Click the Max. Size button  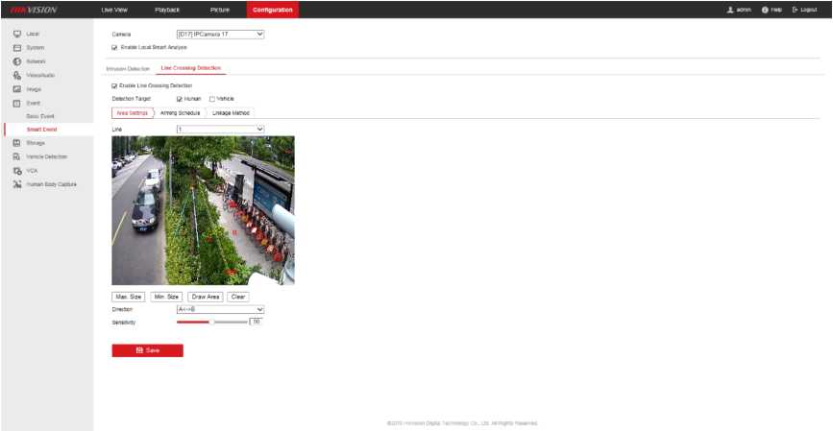(128, 298)
